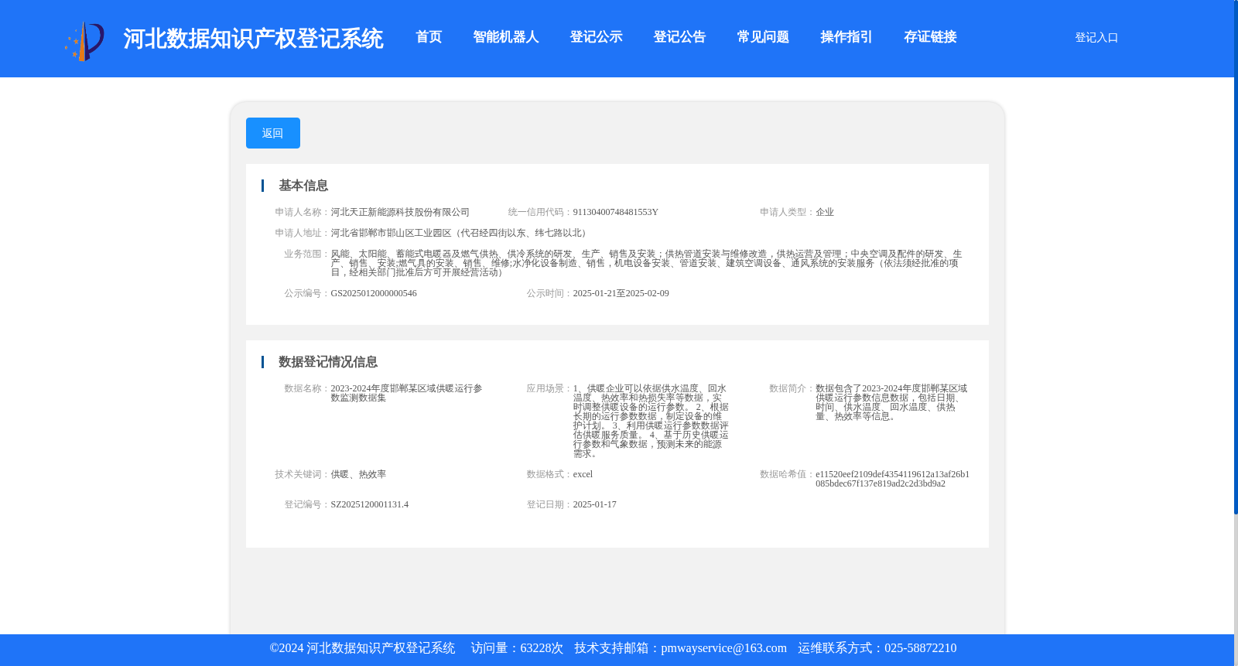This screenshot has height=666, width=1238.
Task: Click the 返回 button
Action: [x=273, y=133]
